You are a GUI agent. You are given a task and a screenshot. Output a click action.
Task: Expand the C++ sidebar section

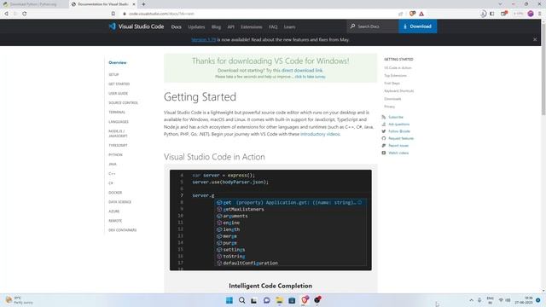tap(112, 174)
